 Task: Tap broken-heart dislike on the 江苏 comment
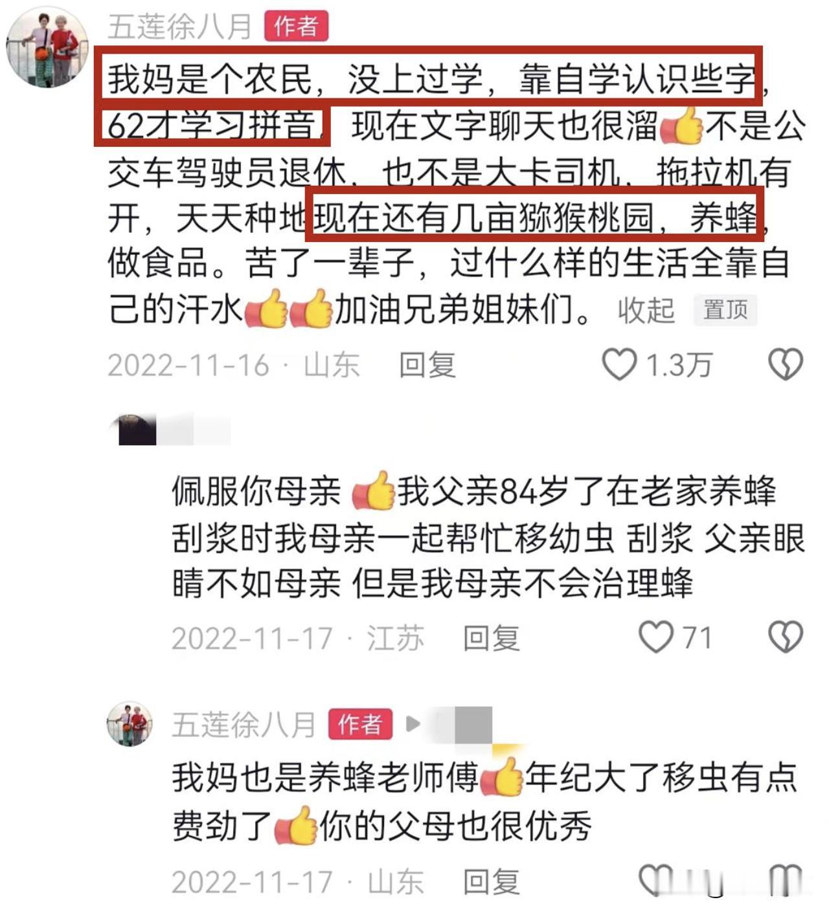(785, 637)
